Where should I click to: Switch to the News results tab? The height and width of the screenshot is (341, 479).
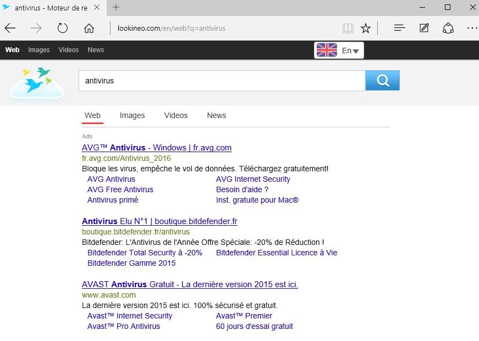click(x=217, y=116)
